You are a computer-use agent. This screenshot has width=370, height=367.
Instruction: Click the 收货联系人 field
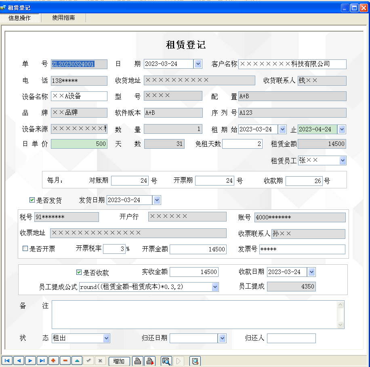322,80
